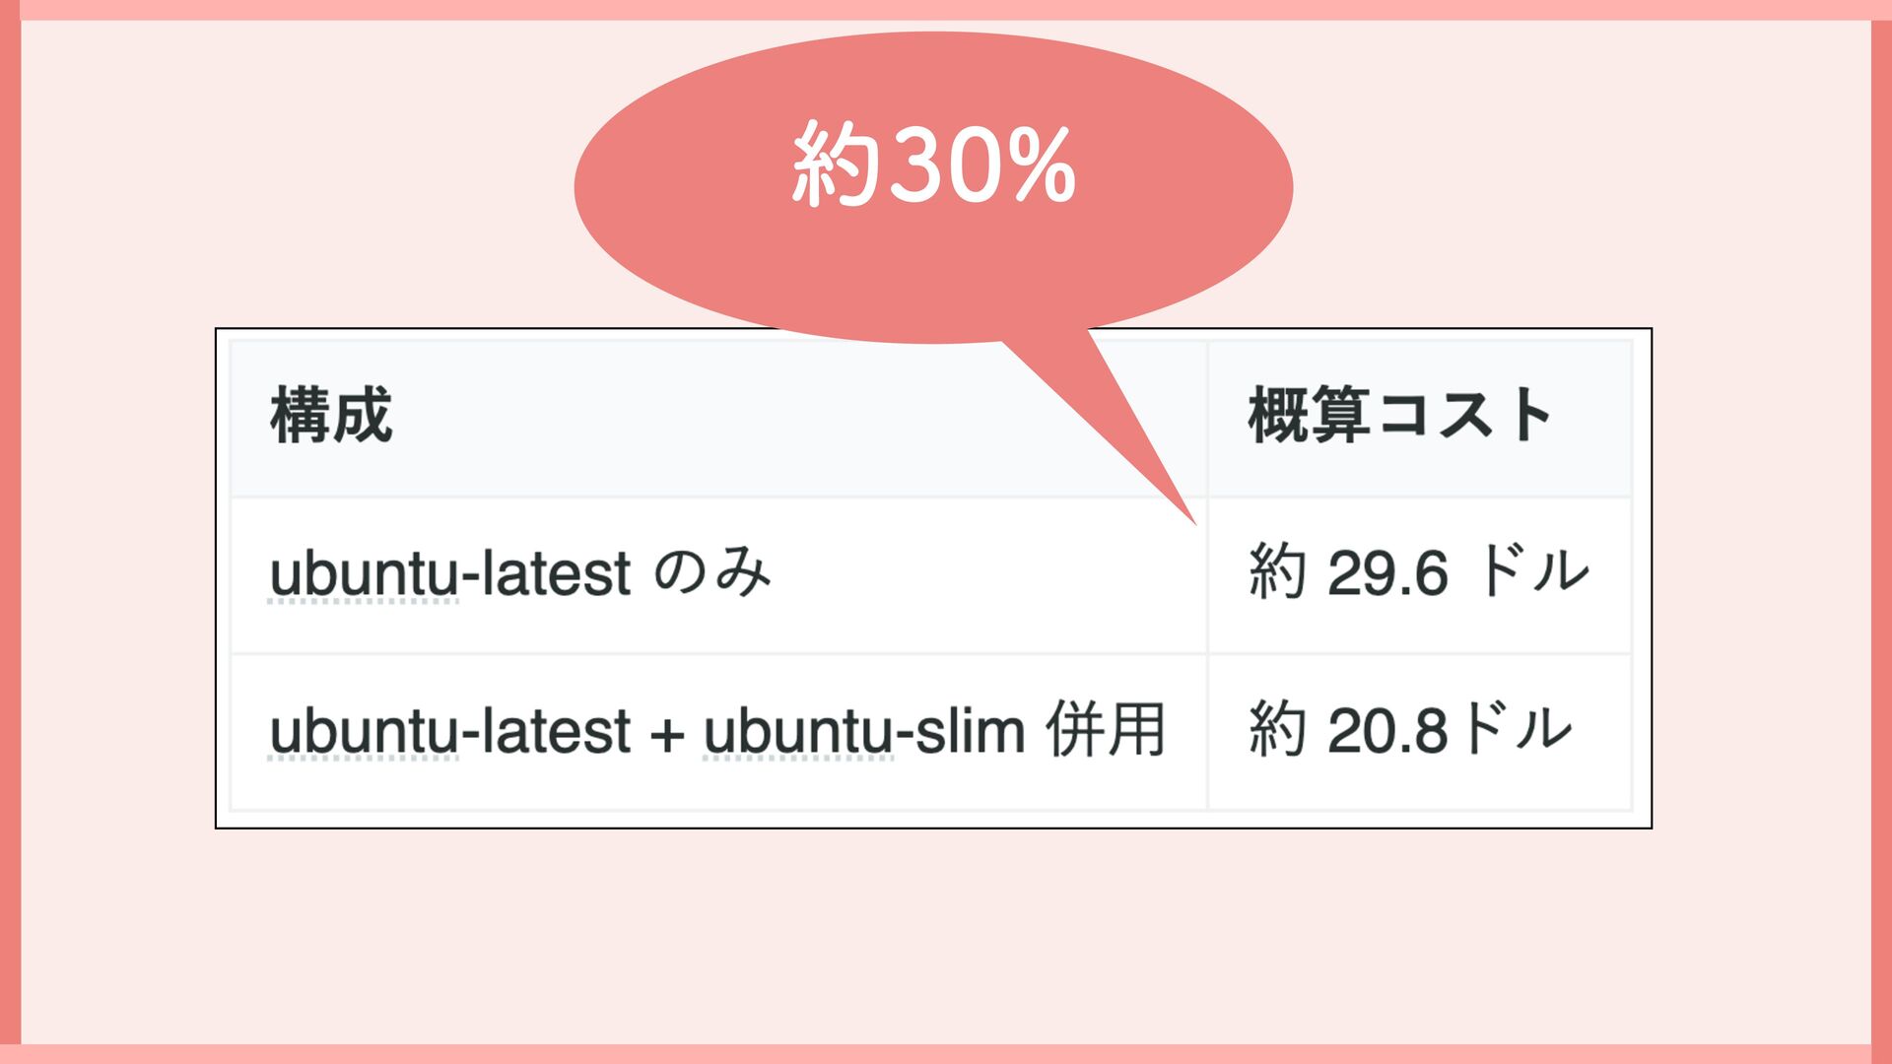The width and height of the screenshot is (1892, 1064).
Task: Click the のみ text in first row
Action: pyautogui.click(x=712, y=572)
